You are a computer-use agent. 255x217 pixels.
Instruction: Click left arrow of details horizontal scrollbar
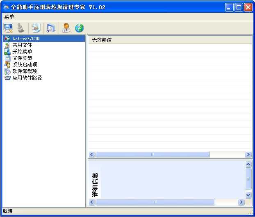(x=92, y=202)
